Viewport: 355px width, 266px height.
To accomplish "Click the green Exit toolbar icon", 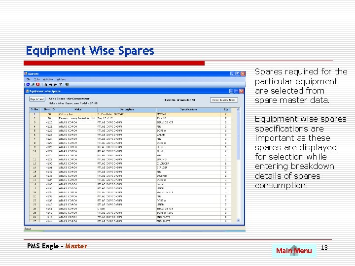I will (x=67, y=84).
